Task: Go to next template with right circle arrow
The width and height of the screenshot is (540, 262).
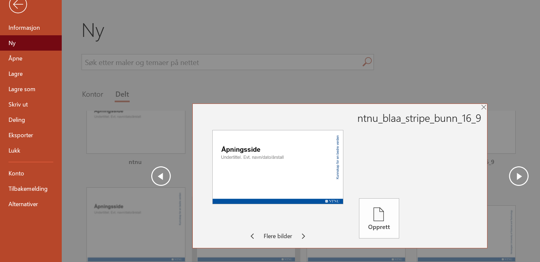Action: 518,176
